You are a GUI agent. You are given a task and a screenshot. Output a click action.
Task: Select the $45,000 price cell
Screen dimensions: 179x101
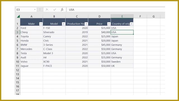[x=100, y=45]
